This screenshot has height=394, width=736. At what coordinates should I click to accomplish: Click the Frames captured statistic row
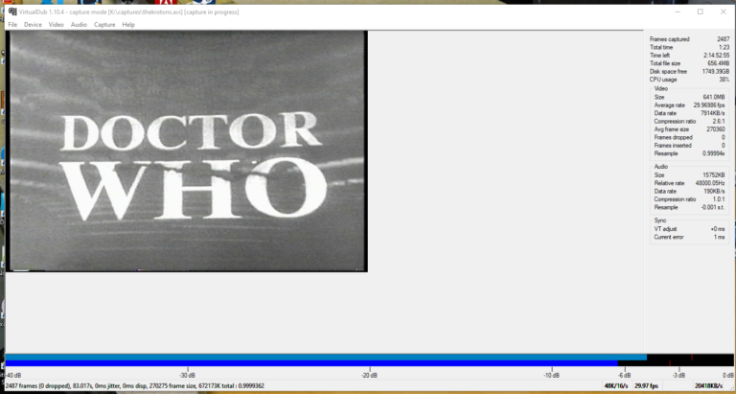689,39
